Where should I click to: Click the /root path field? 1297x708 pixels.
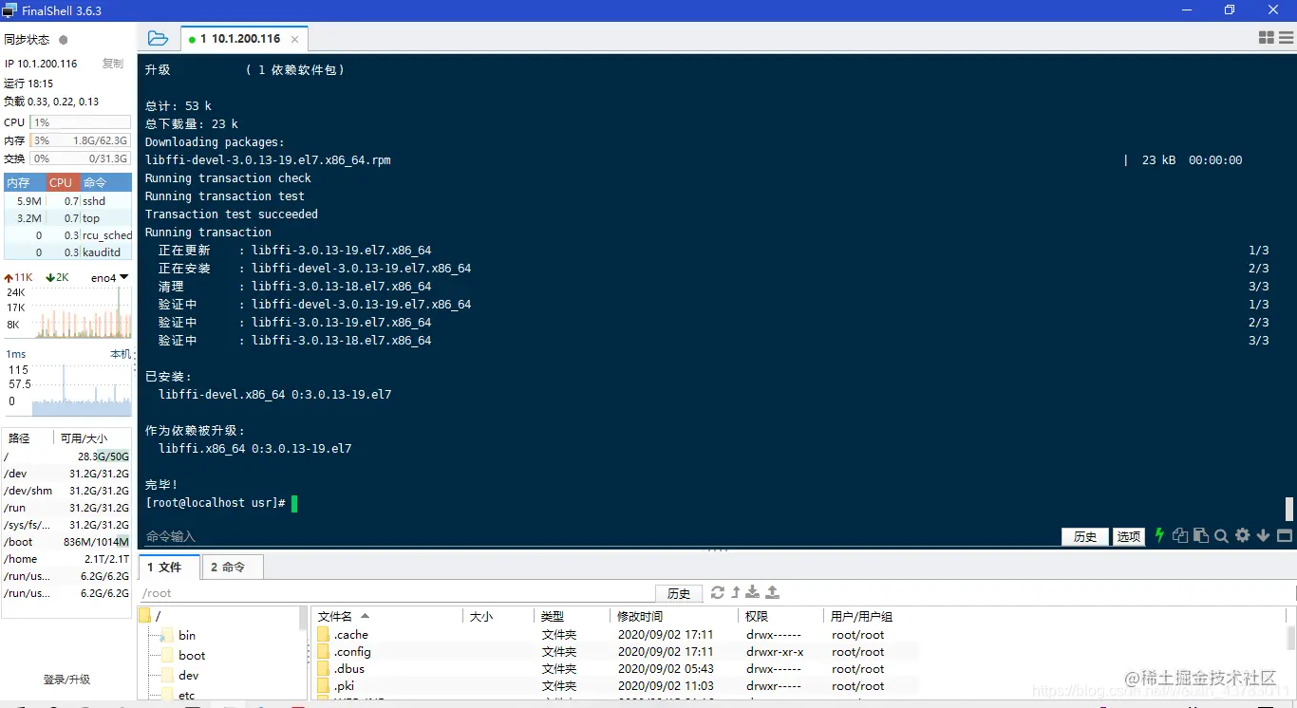point(396,593)
